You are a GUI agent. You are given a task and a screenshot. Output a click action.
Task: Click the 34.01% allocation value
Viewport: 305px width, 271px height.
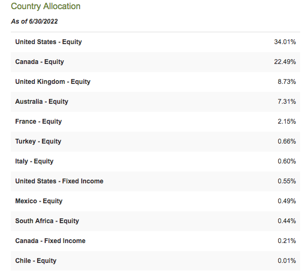coord(285,42)
